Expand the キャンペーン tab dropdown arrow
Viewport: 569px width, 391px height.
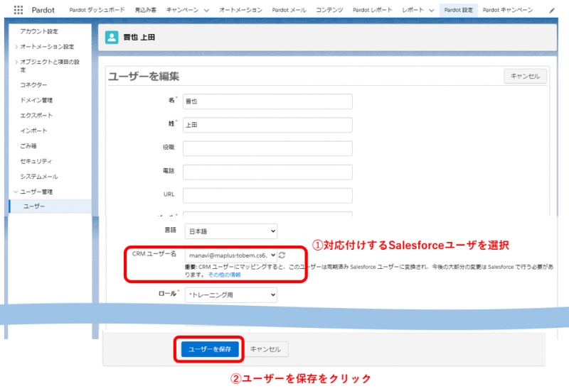(206, 11)
